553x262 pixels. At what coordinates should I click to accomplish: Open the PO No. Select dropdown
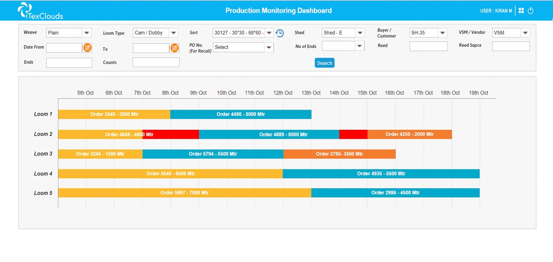[x=269, y=48]
